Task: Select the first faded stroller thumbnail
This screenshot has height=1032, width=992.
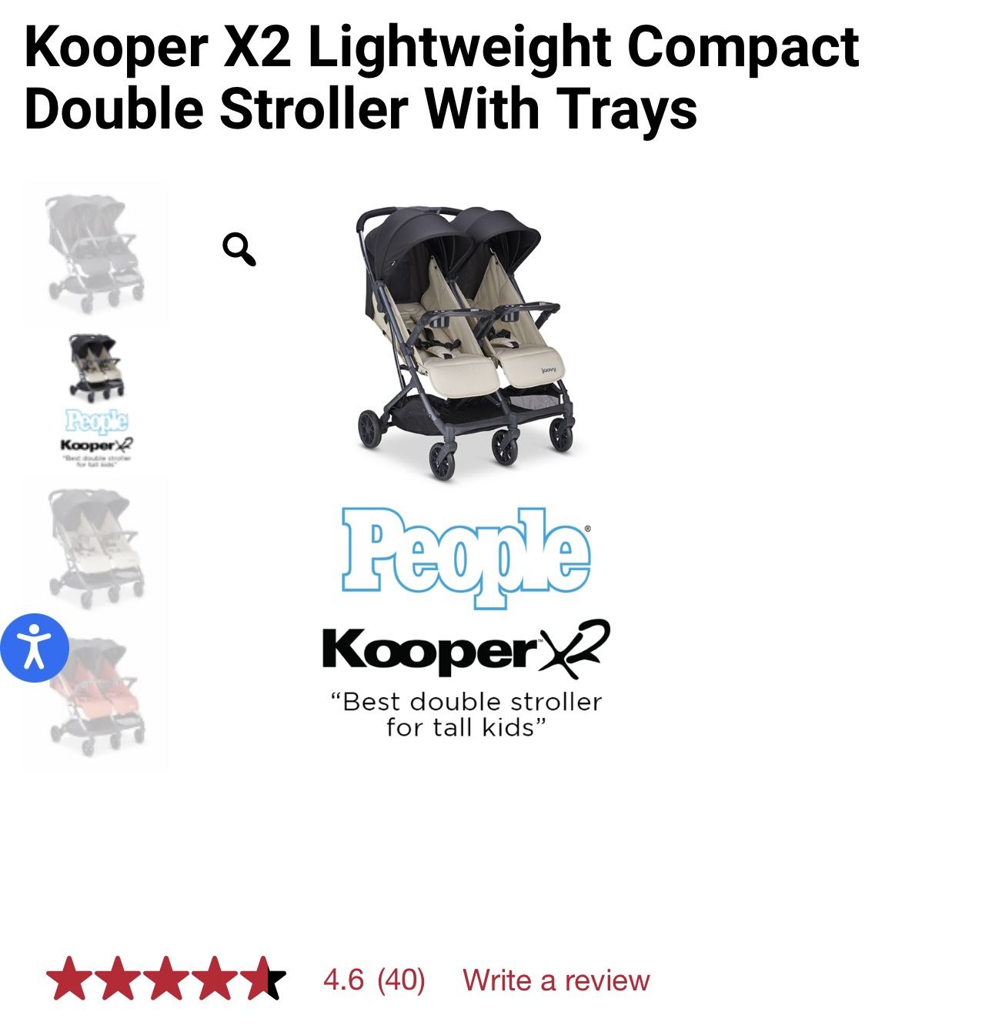Action: pyautogui.click(x=95, y=255)
